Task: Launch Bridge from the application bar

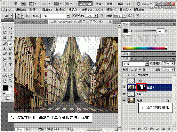Action: pos(15,4)
